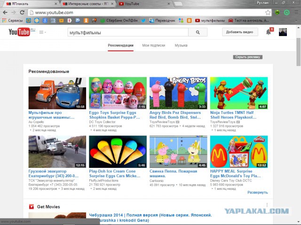Click the McDonald's Happy Meal eggs thumbnail
Screen dimensions: 301x225
(x=239, y=152)
